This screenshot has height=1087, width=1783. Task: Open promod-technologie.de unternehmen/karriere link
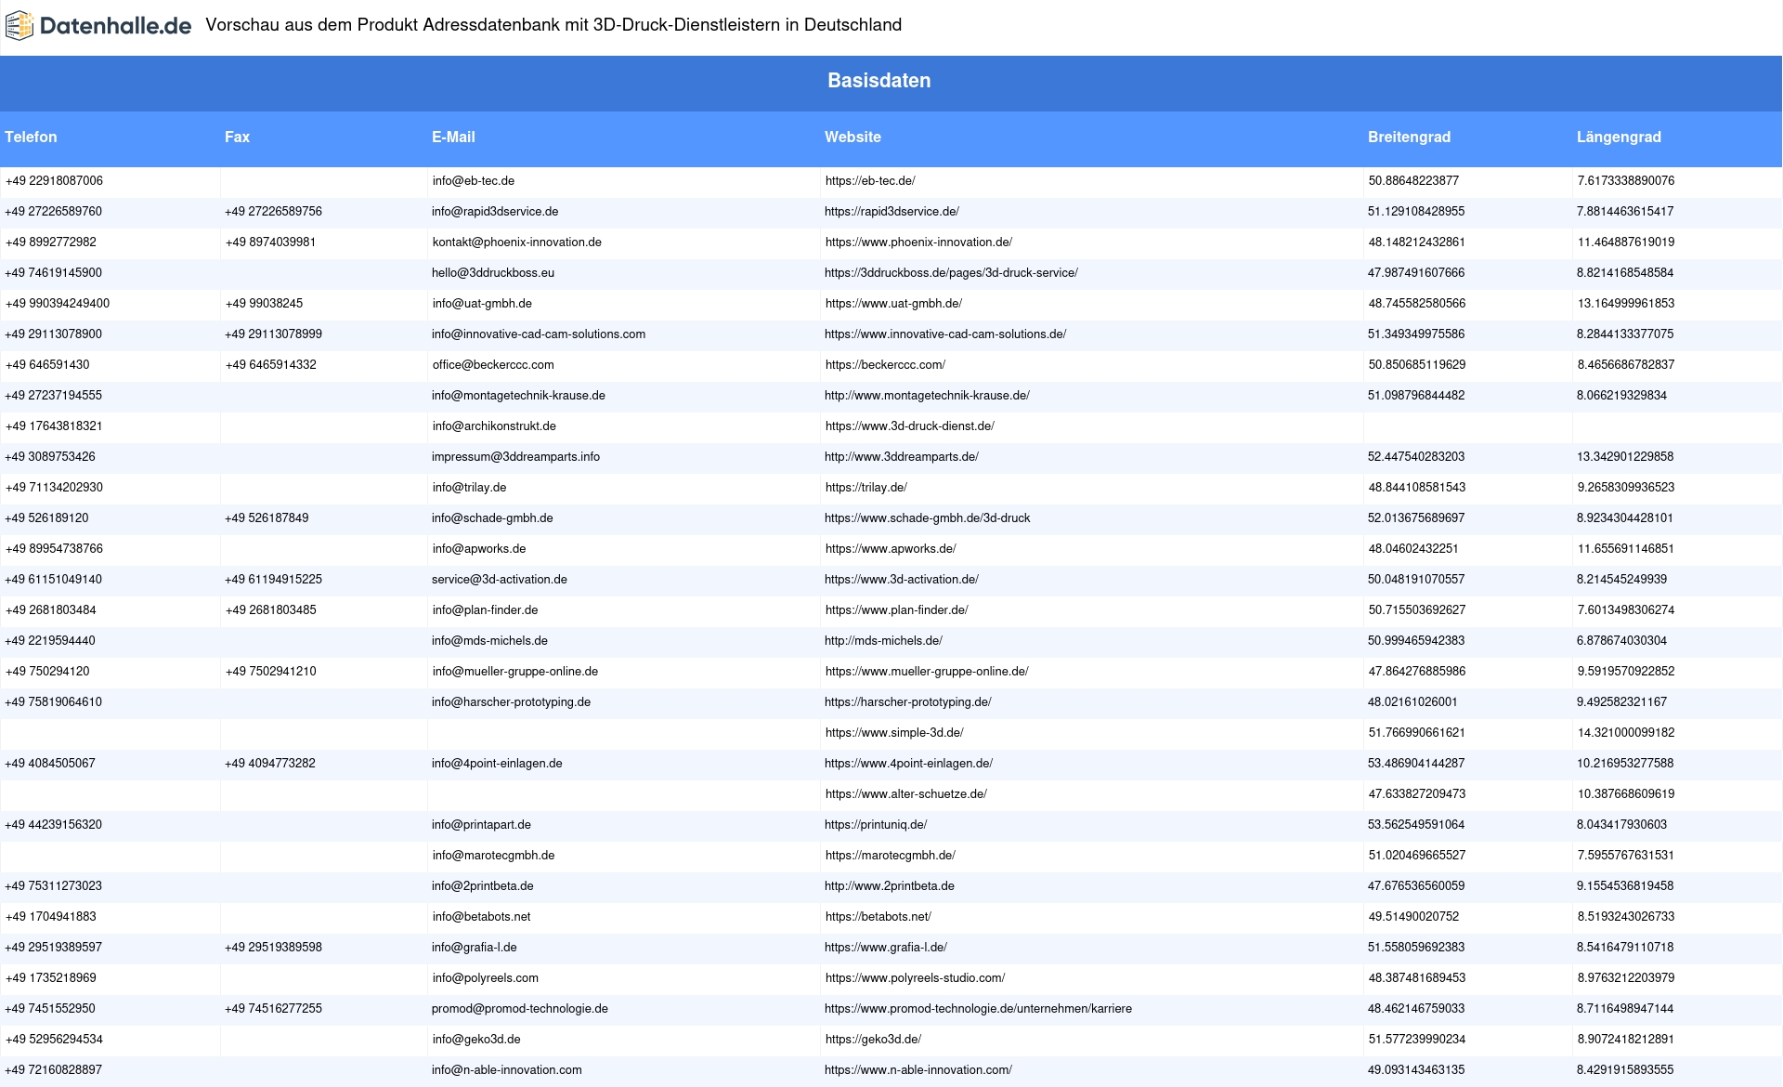(978, 1009)
